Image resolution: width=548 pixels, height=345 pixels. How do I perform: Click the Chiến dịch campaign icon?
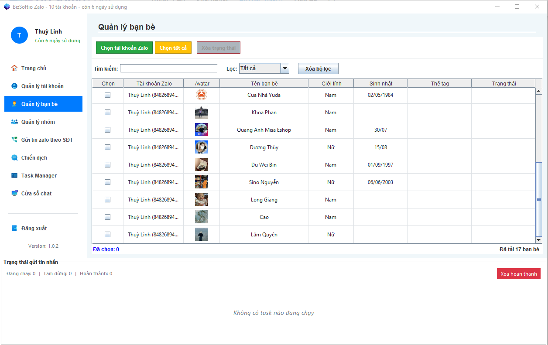[14, 158]
